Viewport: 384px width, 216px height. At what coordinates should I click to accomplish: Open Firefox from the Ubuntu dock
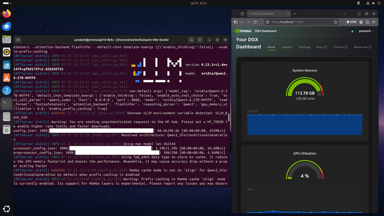[7, 13]
